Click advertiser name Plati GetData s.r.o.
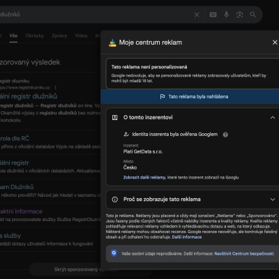 pyautogui.click(x=143, y=151)
